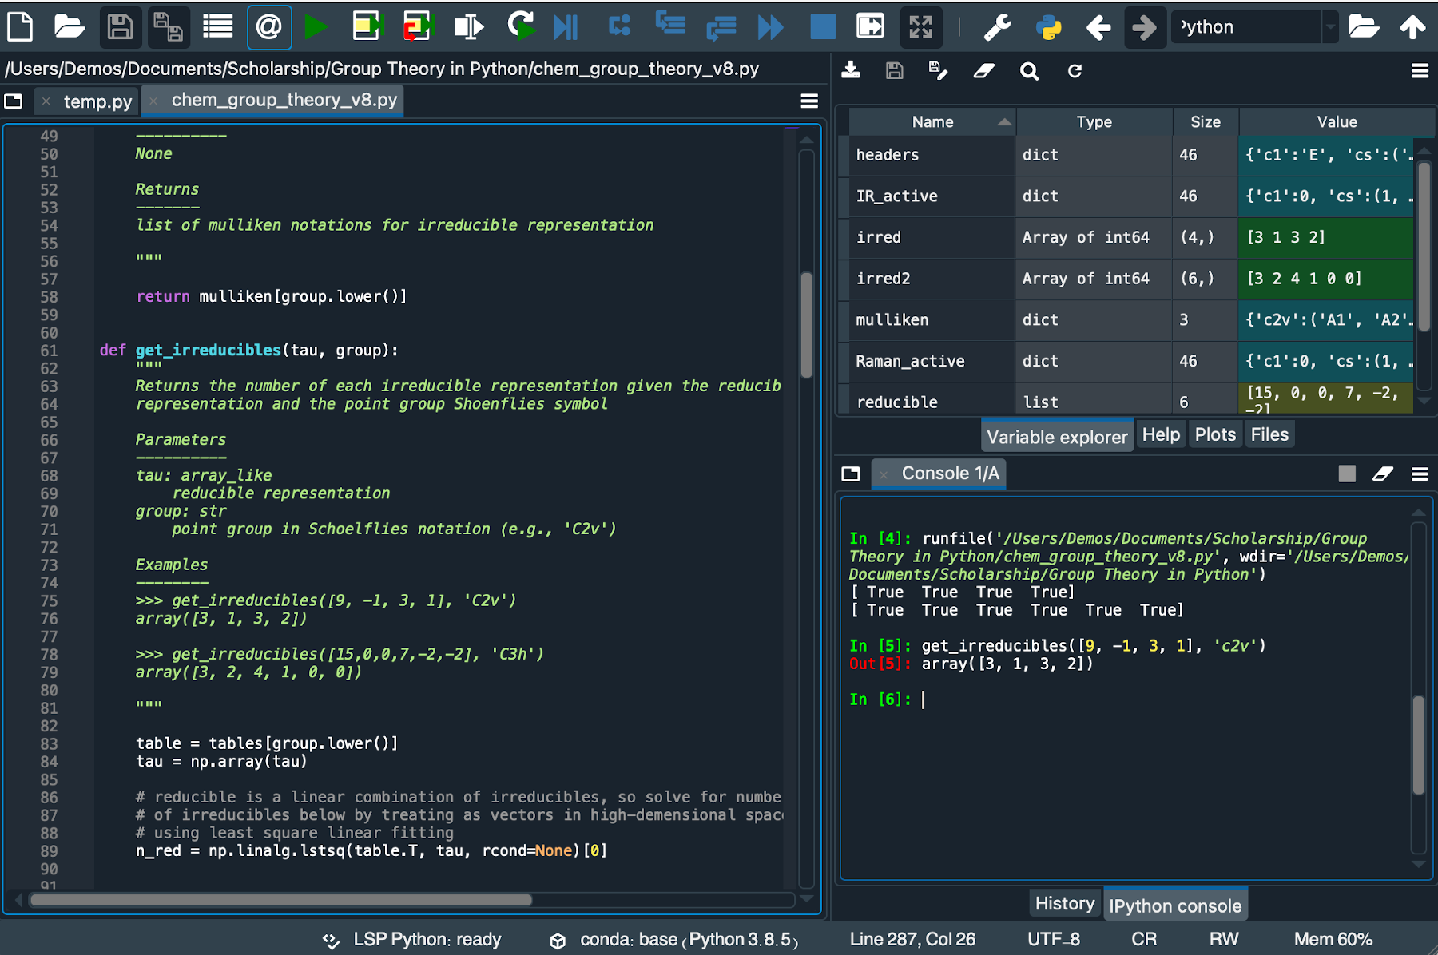Toggle the Name column sort order
This screenshot has width=1438, height=955.
pos(932,121)
